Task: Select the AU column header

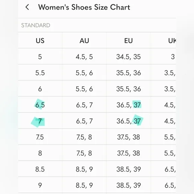Action: (x=84, y=40)
